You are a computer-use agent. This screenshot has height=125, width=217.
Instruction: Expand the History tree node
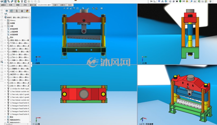pyautogui.click(x=5, y=20)
